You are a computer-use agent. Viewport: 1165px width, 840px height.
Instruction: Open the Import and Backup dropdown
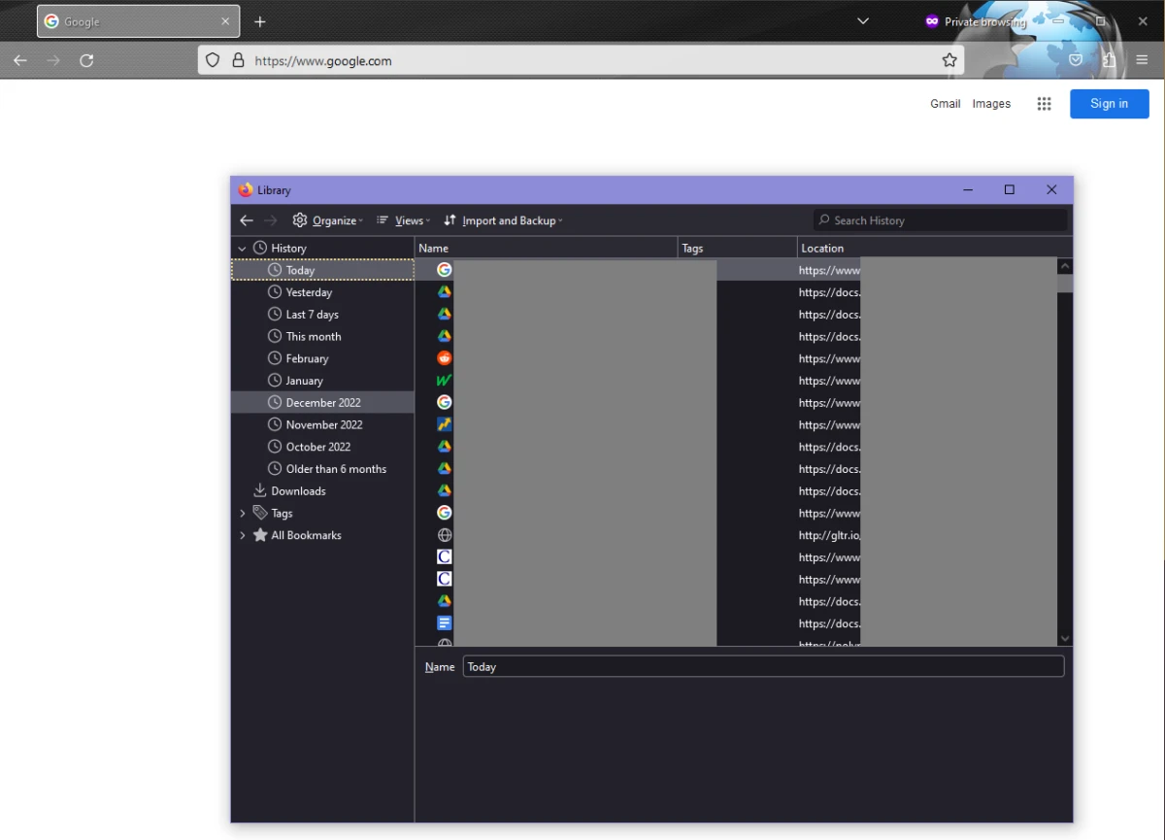(x=503, y=220)
